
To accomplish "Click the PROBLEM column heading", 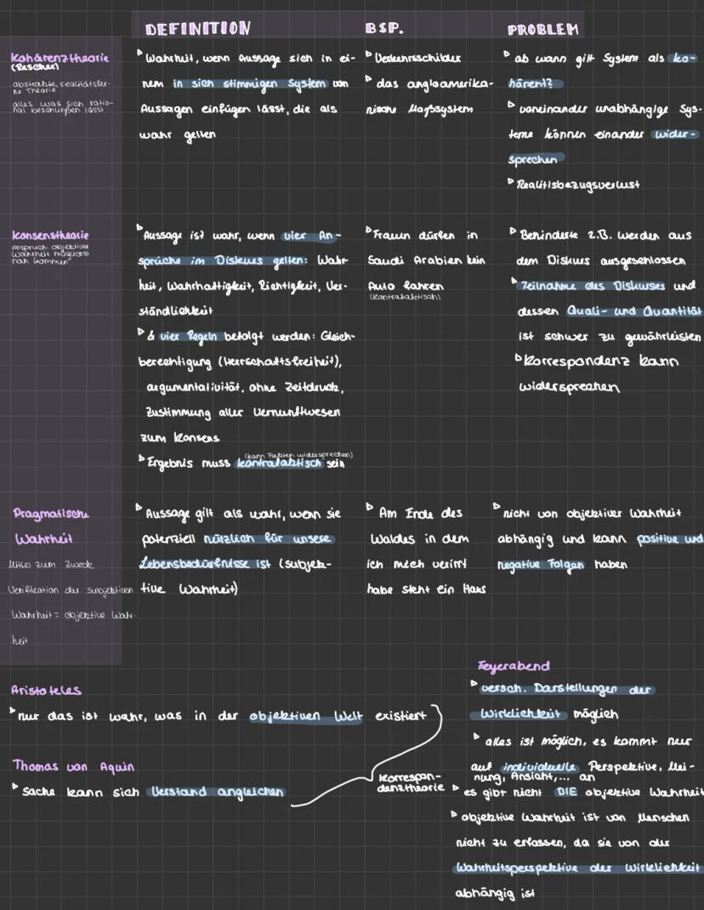I will [543, 30].
